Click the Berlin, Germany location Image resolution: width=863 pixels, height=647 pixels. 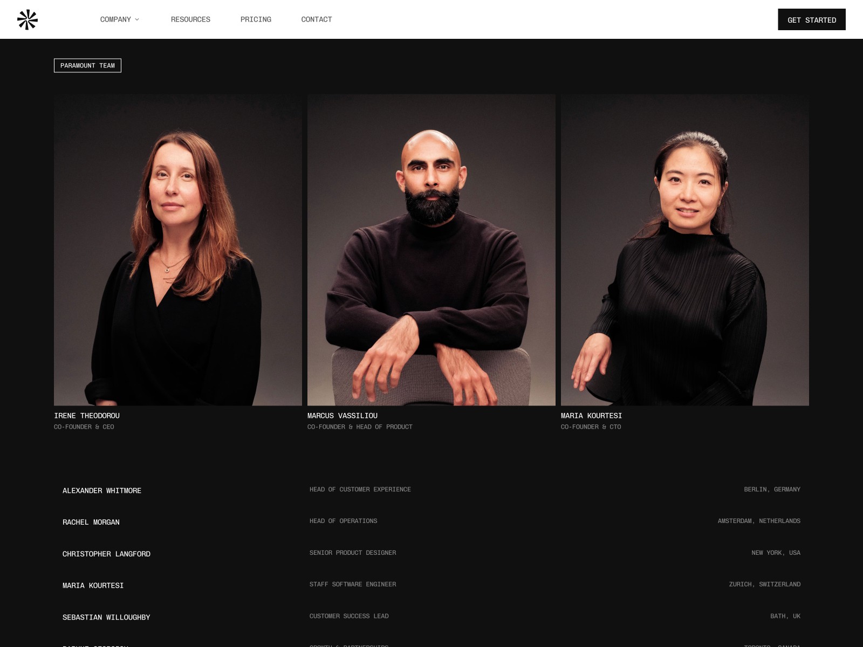pos(772,490)
